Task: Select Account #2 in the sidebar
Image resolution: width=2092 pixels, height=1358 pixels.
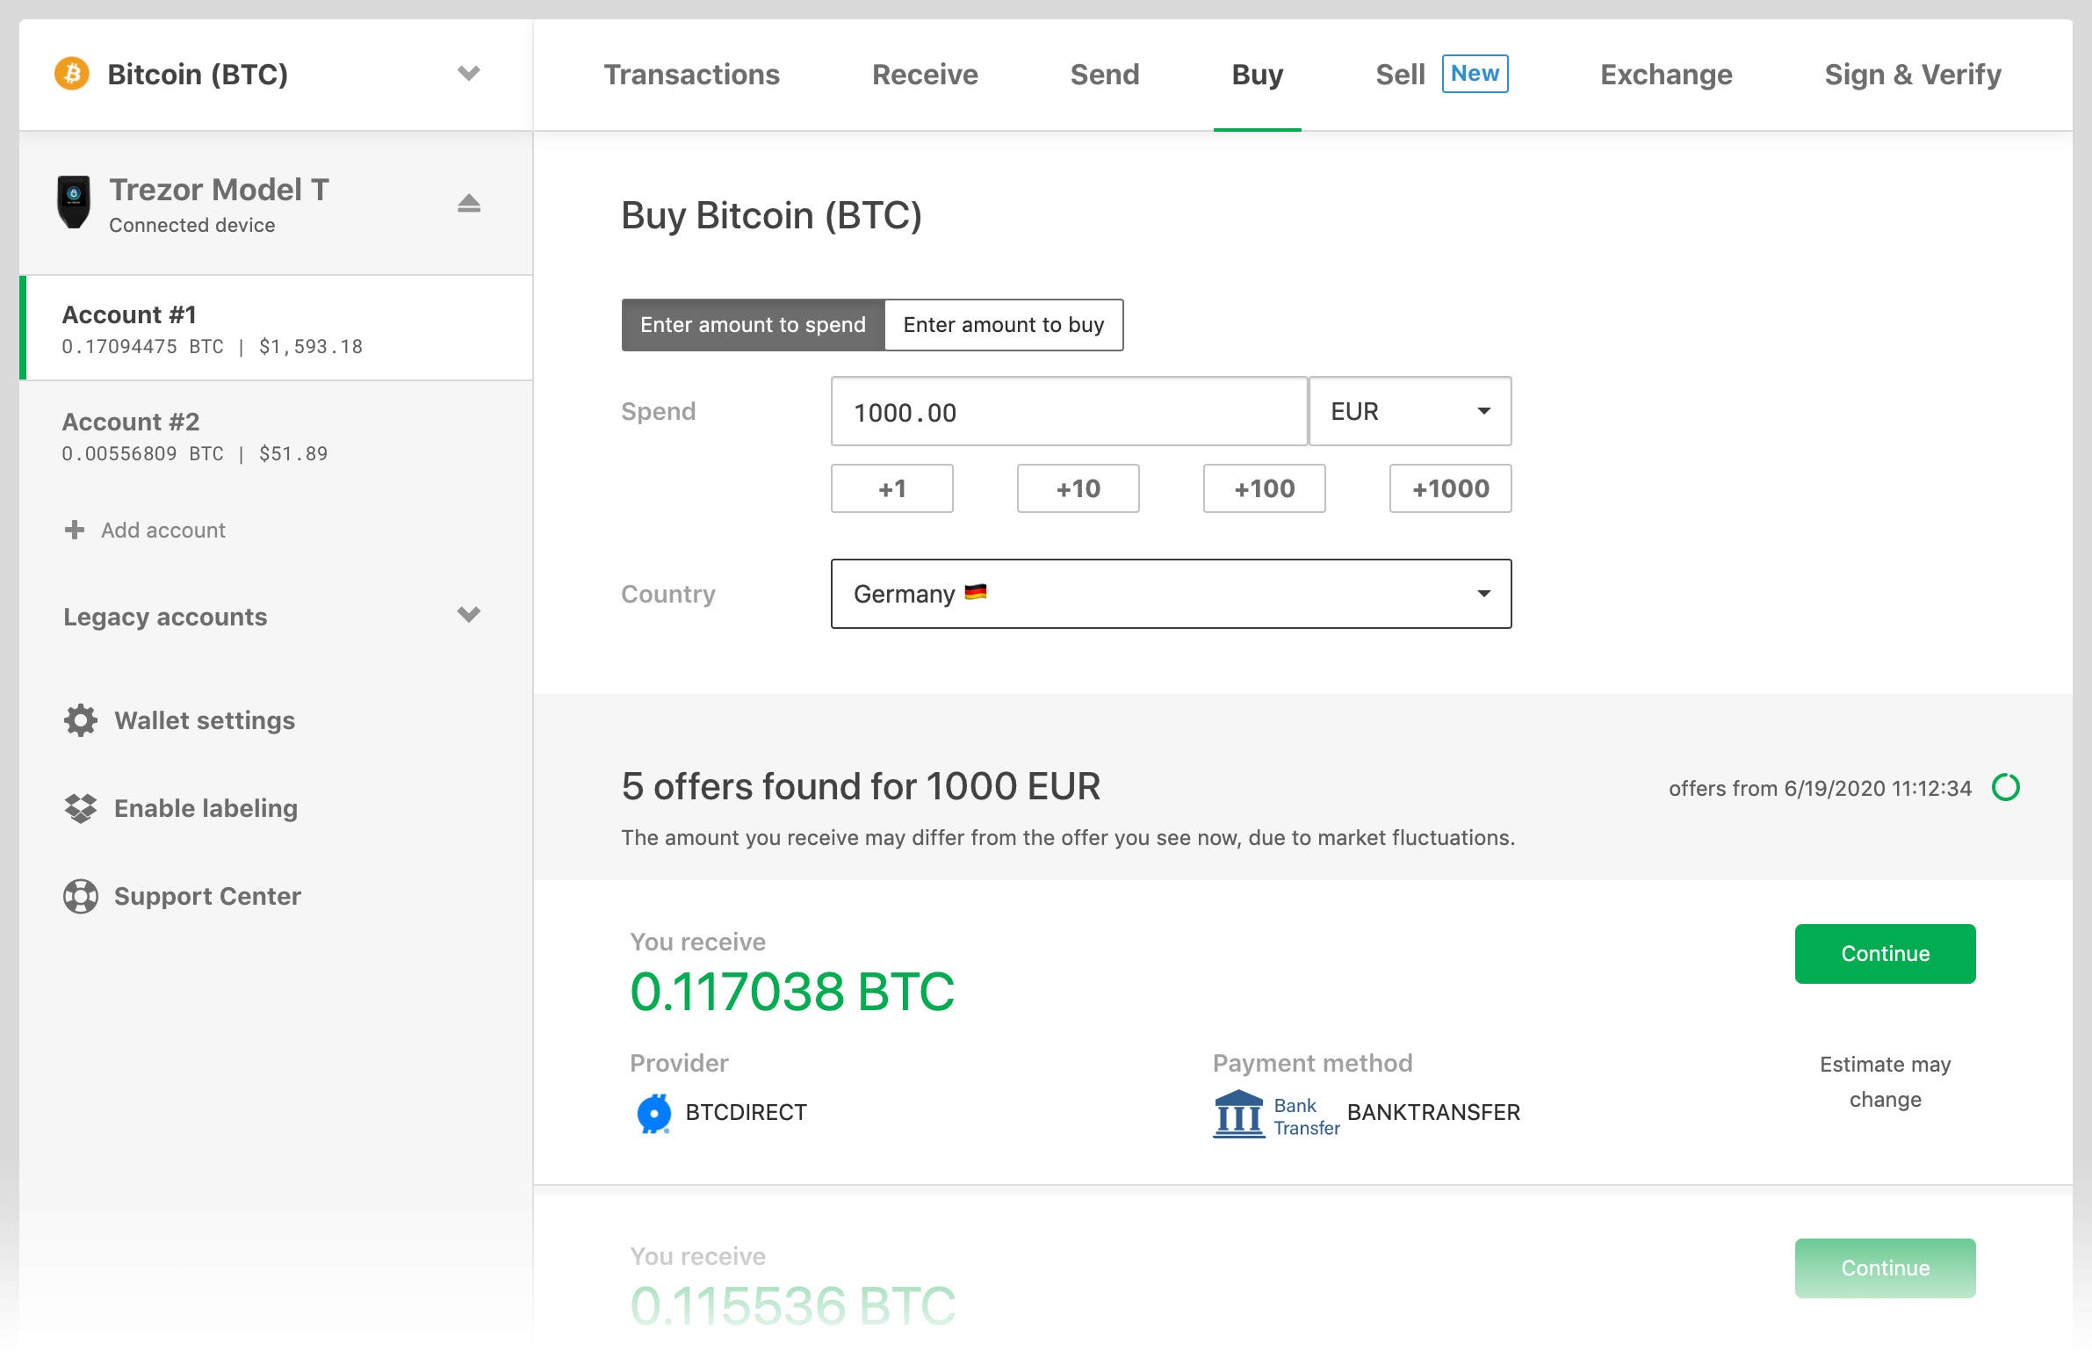Action: click(x=276, y=435)
